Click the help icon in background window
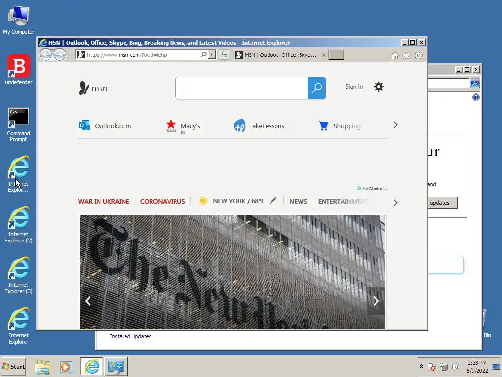 coord(476,97)
